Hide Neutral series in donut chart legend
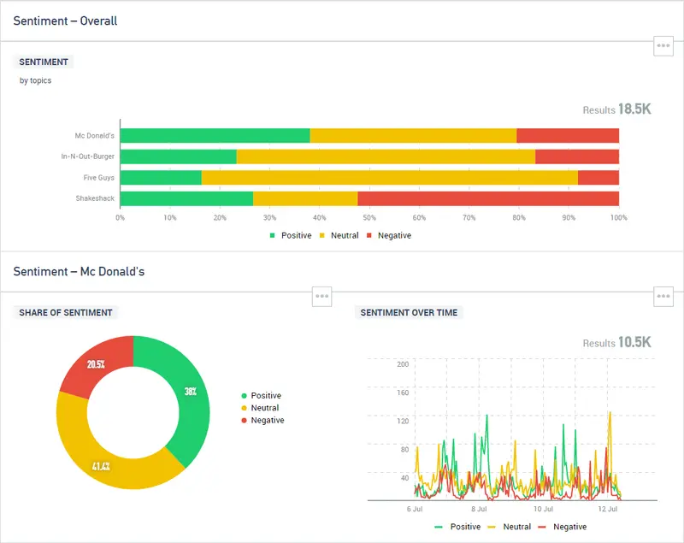Screen dimensions: 684x543 tap(264, 408)
